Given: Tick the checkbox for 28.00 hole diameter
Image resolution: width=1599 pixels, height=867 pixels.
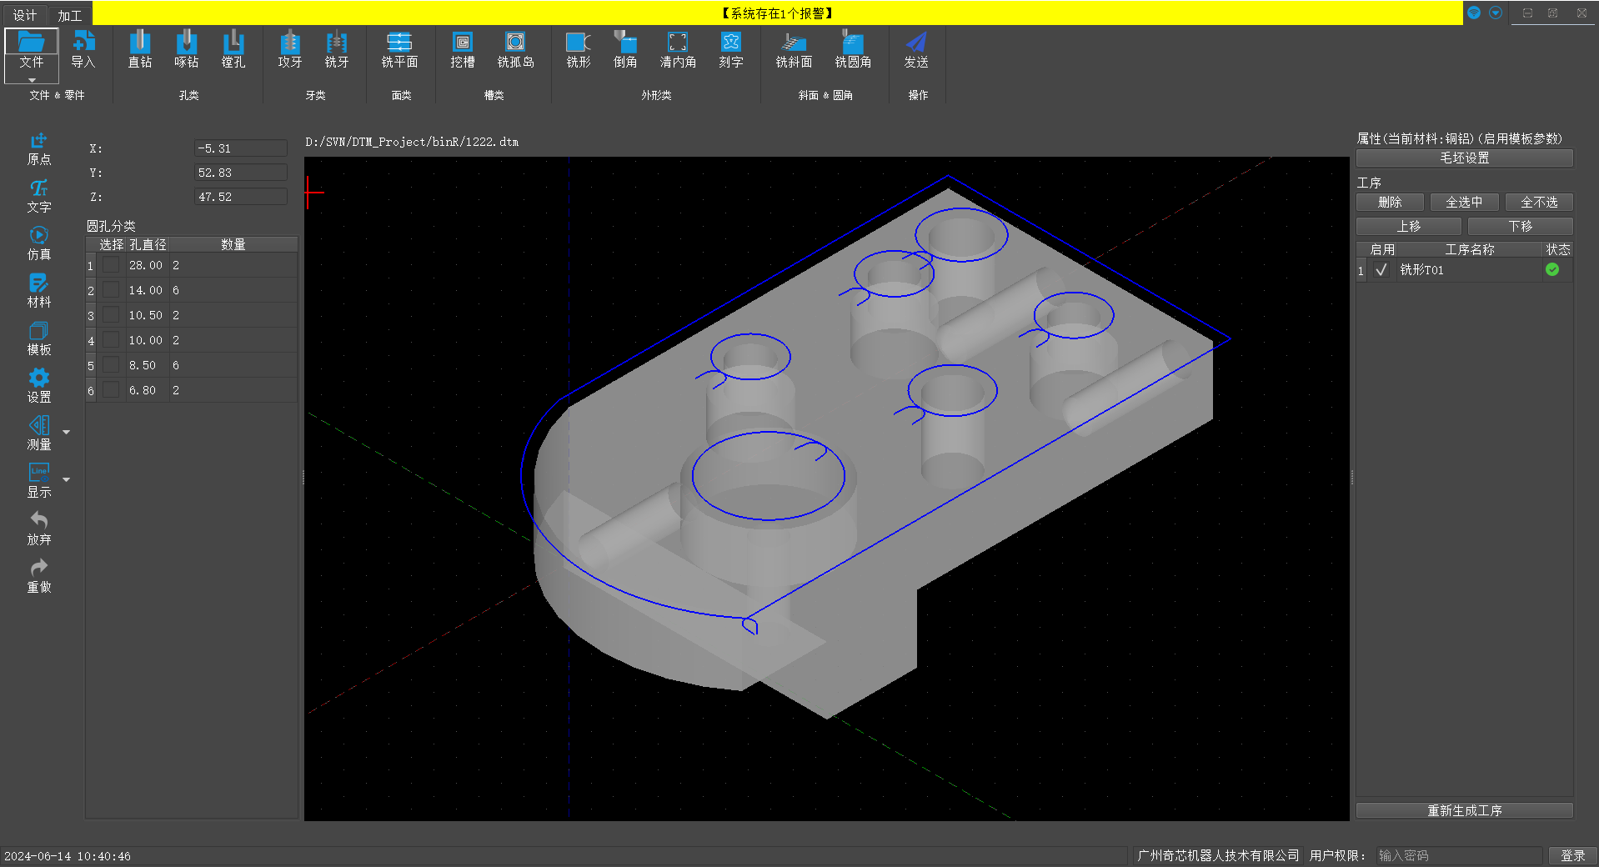Looking at the screenshot, I should [111, 265].
